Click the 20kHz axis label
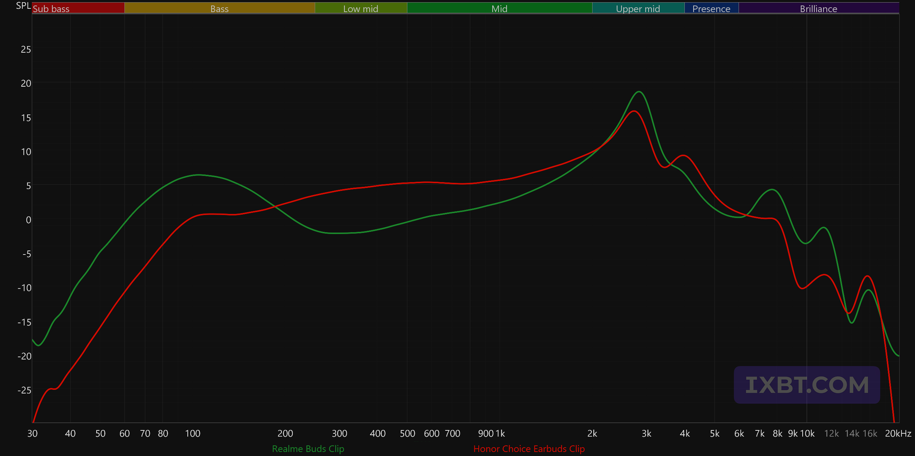This screenshot has height=456, width=915. pos(898,434)
